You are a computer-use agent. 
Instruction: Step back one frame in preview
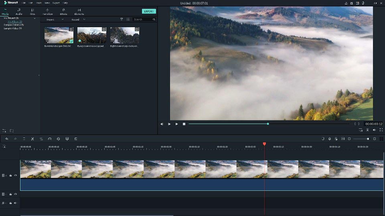[162, 124]
